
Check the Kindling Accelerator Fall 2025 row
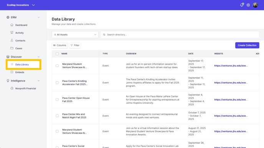(x=57, y=83)
